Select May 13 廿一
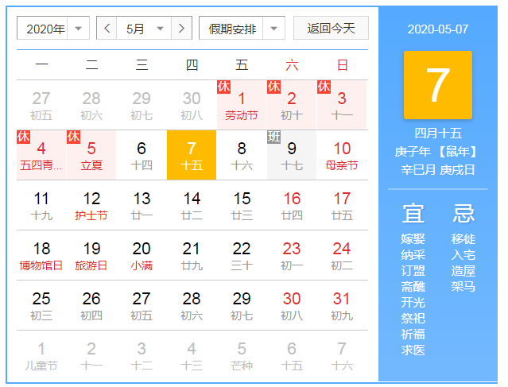508x387 pixels. (x=142, y=205)
